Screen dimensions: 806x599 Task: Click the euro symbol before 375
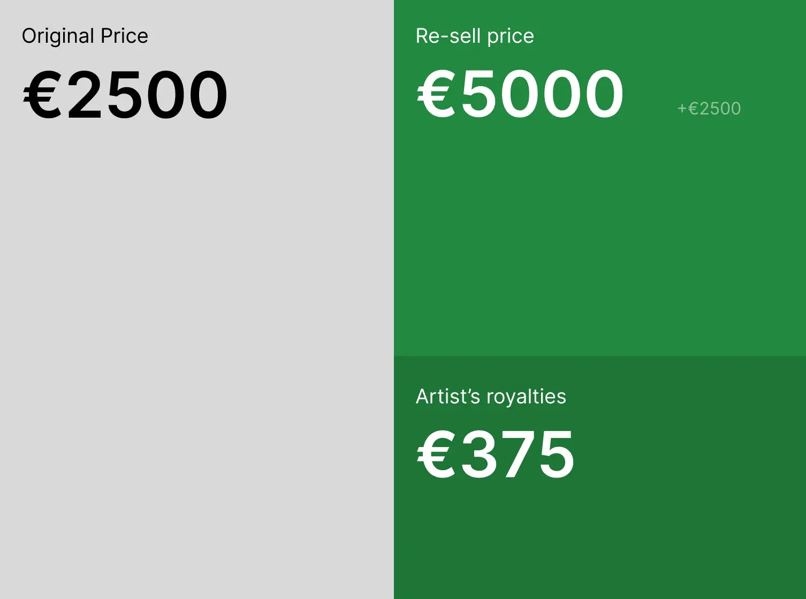[436, 456]
